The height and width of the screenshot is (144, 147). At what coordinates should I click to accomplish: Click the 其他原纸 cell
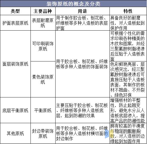pos(15,133)
